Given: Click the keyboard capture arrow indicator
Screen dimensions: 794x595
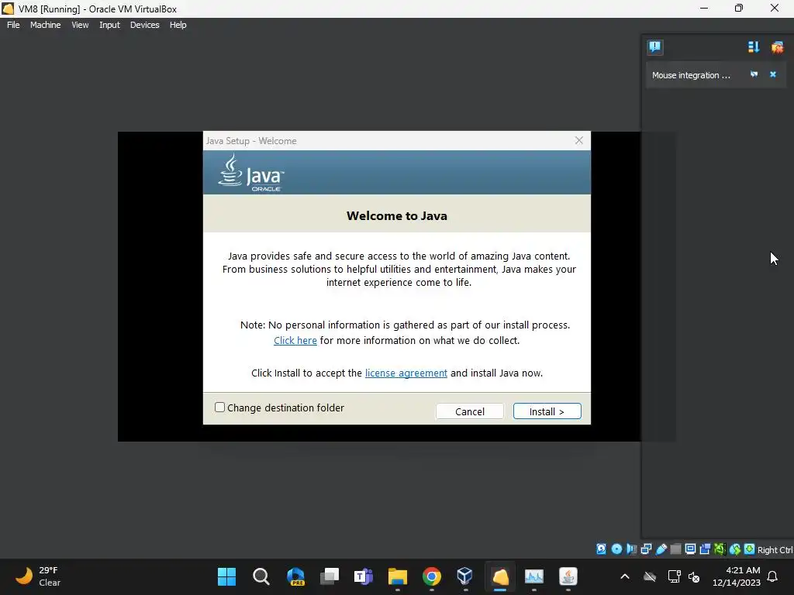Looking at the screenshot, I should point(750,549).
